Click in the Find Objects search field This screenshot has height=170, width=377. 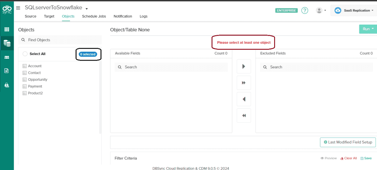(61, 40)
